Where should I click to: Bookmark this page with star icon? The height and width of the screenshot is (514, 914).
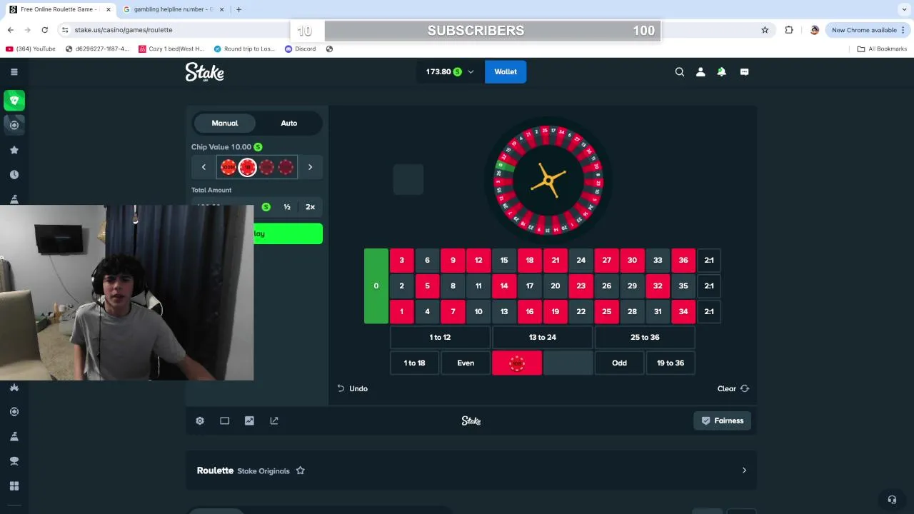pos(765,30)
